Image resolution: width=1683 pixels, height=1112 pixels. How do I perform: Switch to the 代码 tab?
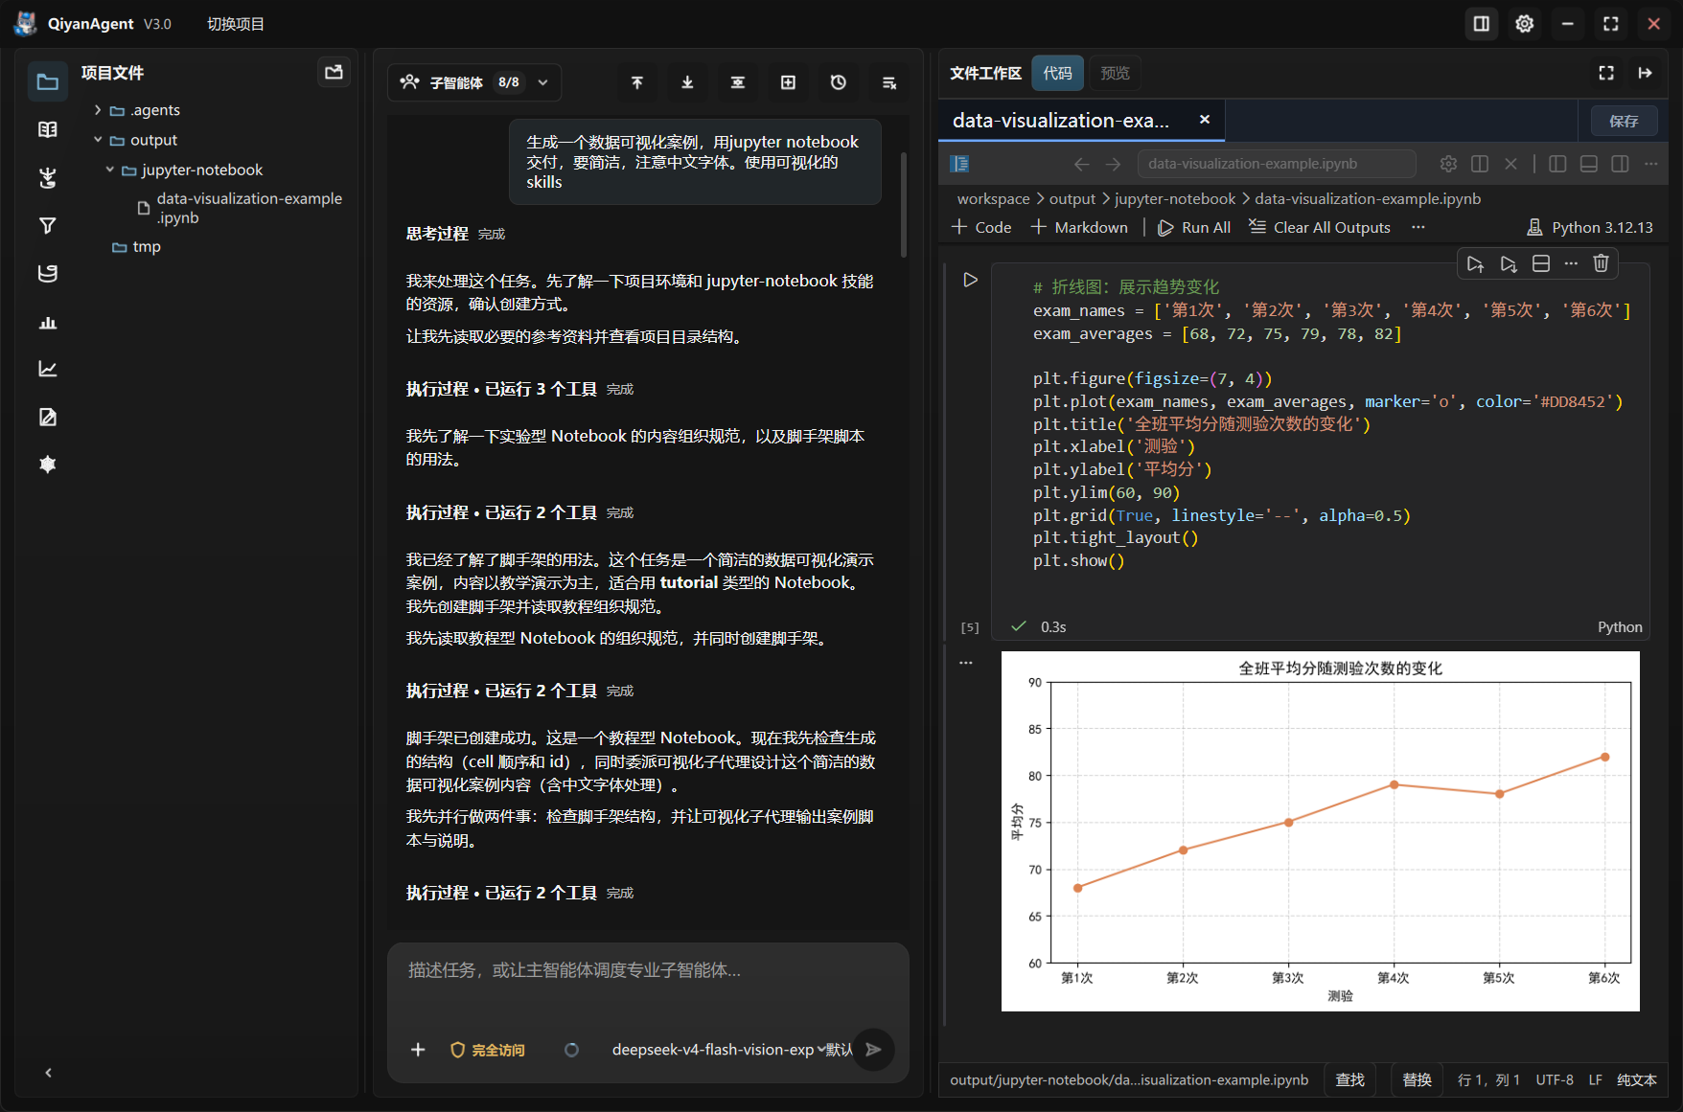pos(1058,73)
